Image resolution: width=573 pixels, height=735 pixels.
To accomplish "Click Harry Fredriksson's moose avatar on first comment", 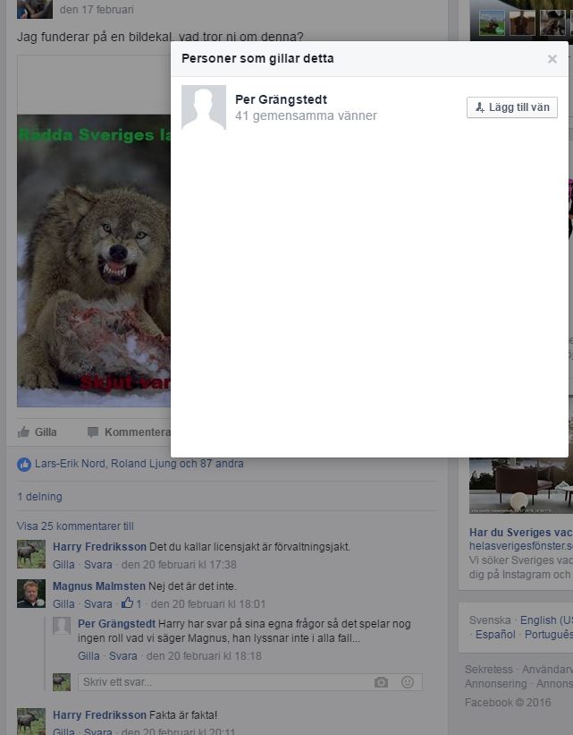I will pos(31,554).
